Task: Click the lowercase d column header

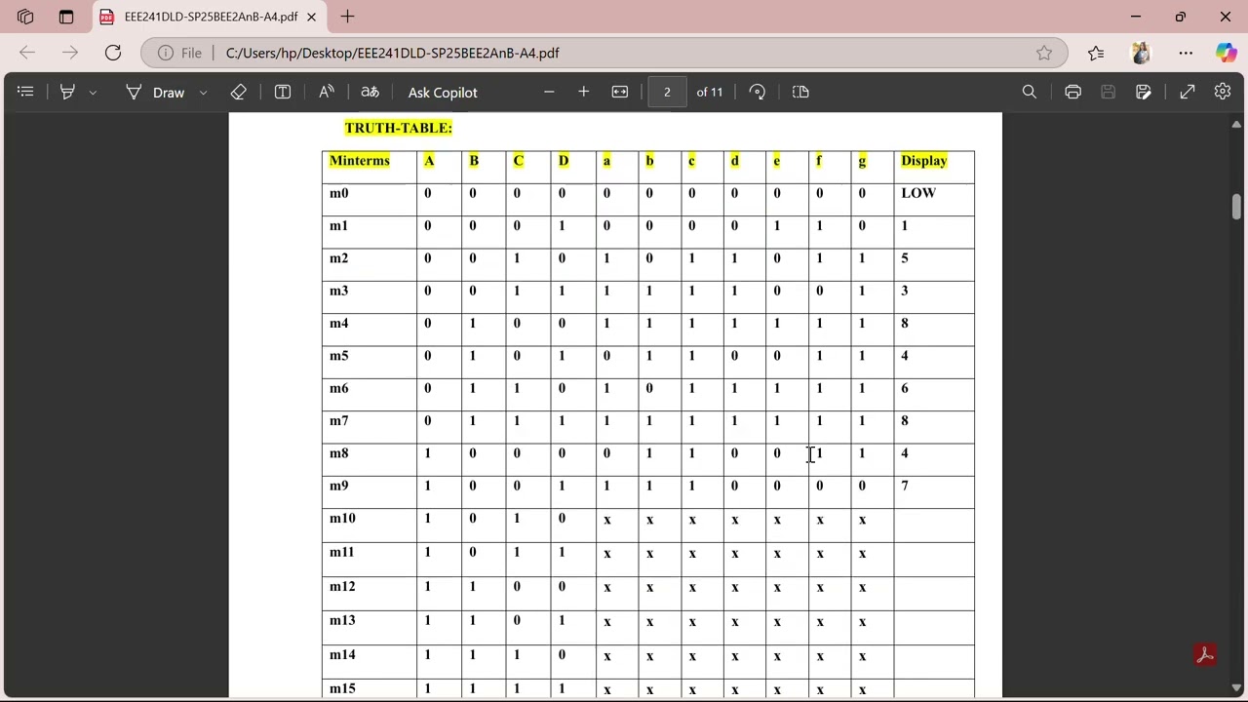Action: (734, 161)
